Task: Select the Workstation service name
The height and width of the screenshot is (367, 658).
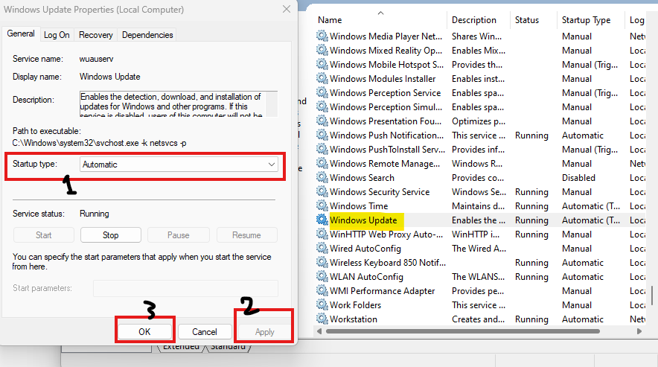Action: [x=354, y=319]
